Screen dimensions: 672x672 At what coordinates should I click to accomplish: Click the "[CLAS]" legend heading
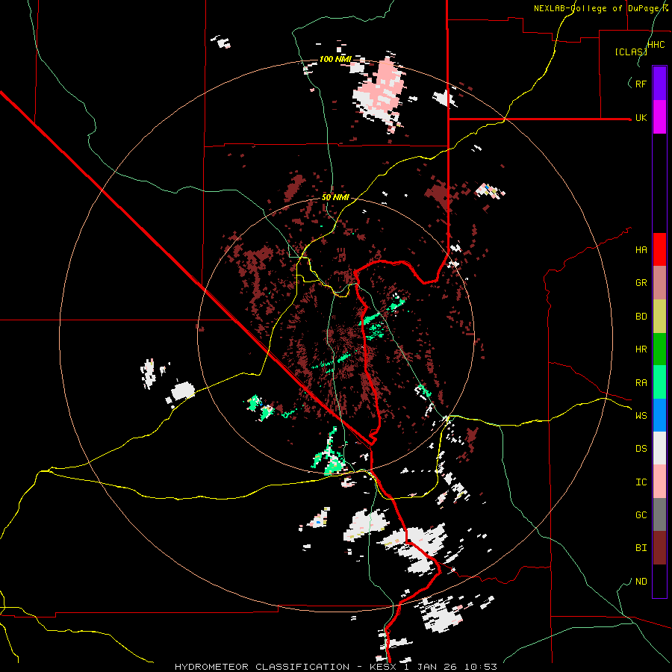pos(631,52)
